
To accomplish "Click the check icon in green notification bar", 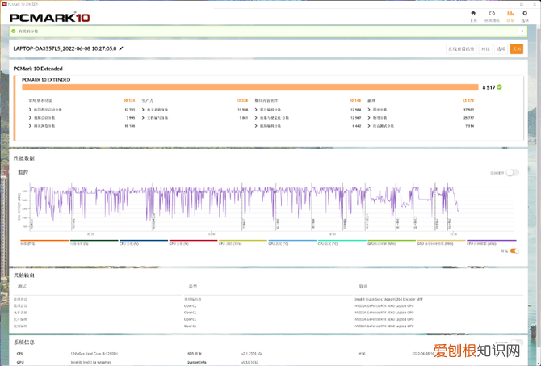I will click(x=15, y=32).
